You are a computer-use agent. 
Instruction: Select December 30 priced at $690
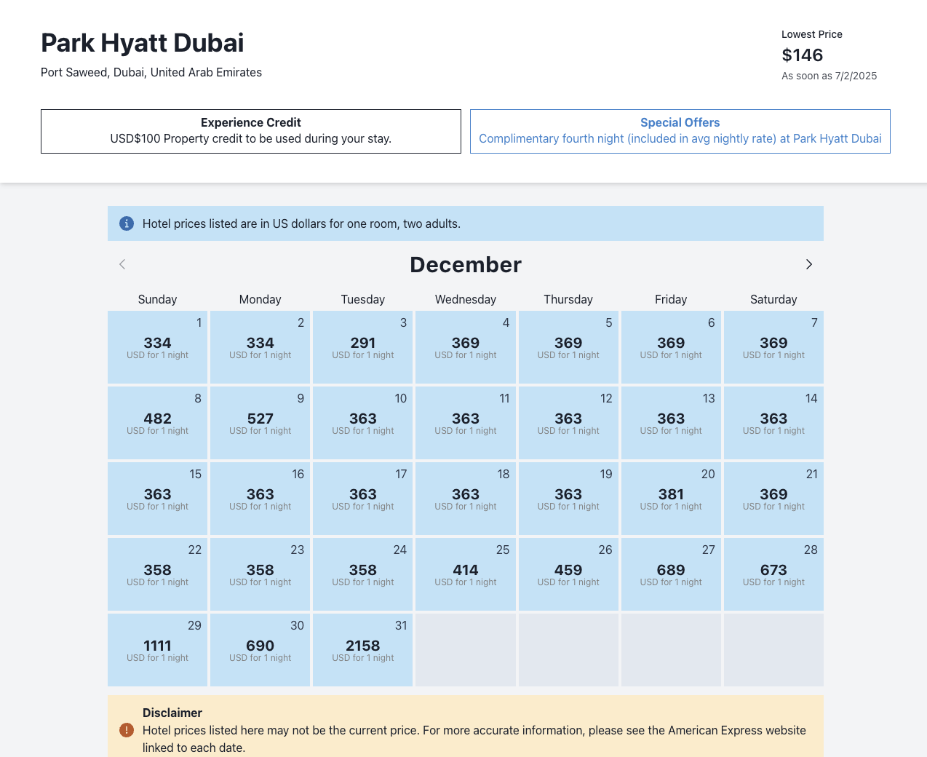[260, 649]
